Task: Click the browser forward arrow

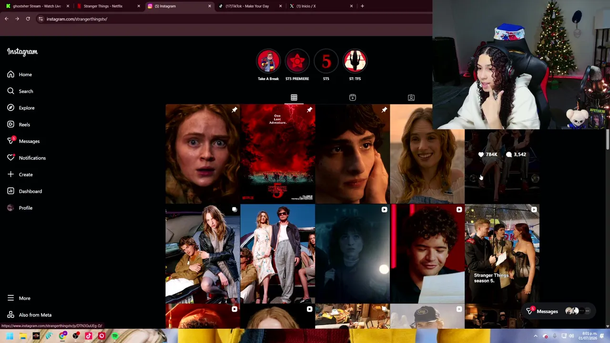Action: (x=17, y=19)
